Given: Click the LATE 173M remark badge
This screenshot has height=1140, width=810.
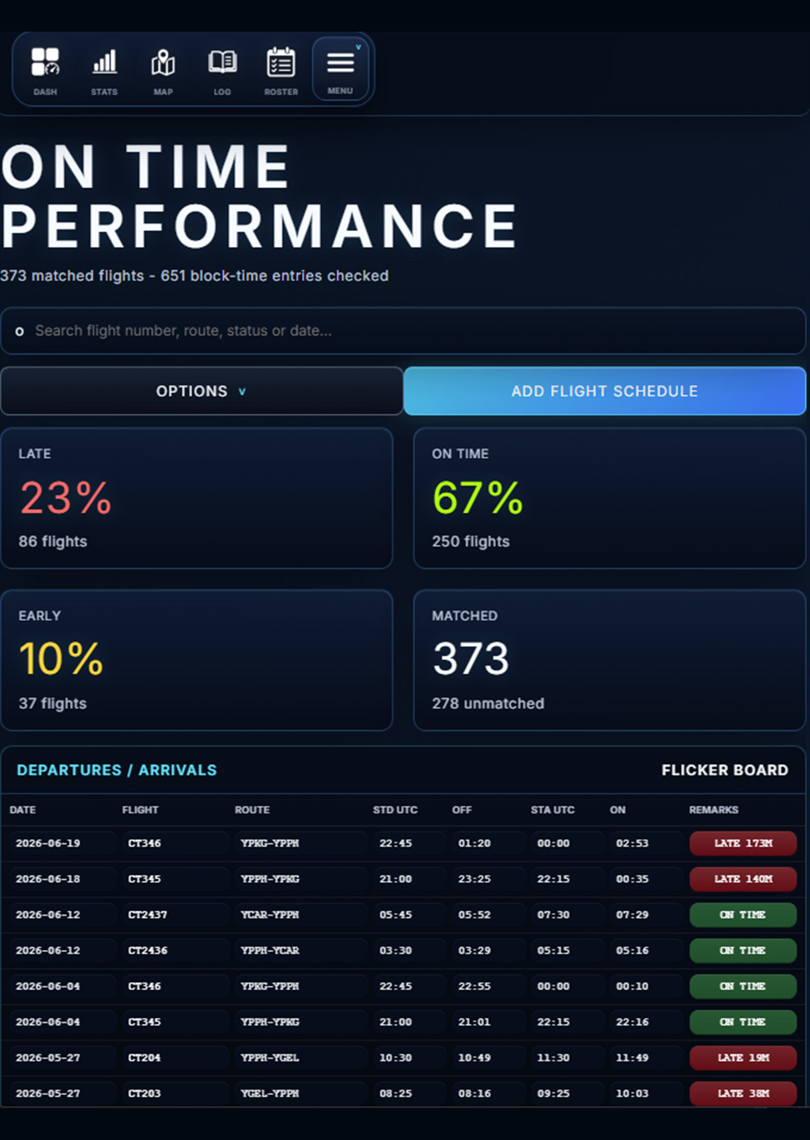Looking at the screenshot, I should click(x=743, y=843).
